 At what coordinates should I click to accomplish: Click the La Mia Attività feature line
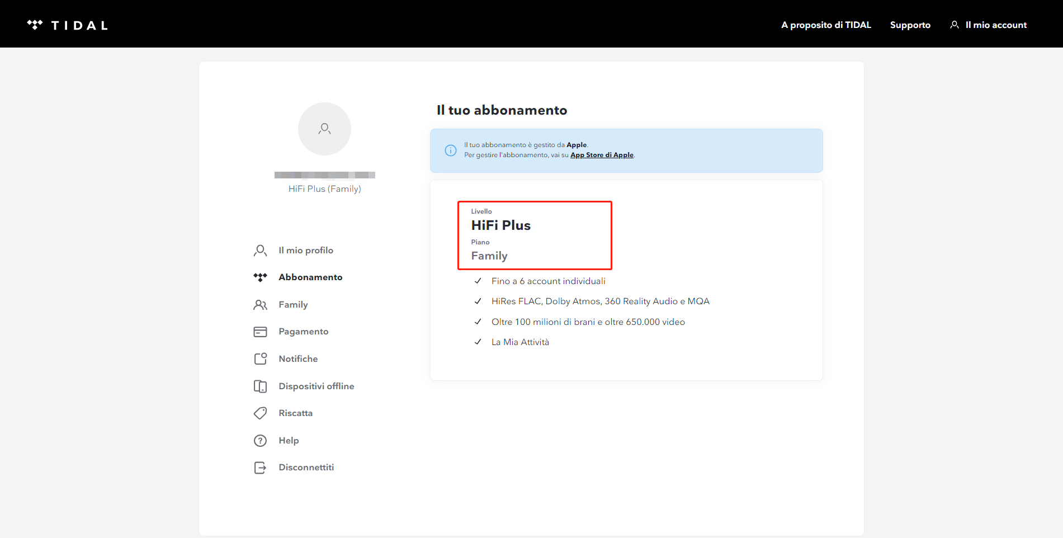(520, 342)
